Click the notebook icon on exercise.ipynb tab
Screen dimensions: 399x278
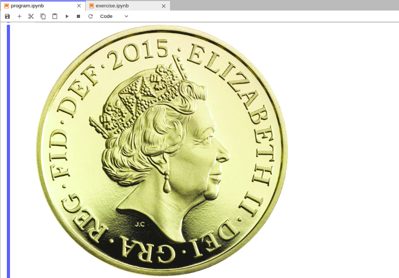[x=92, y=6]
